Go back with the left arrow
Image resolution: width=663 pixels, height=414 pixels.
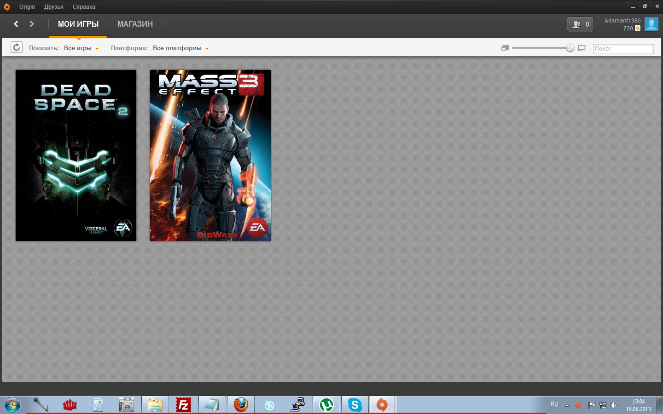tap(16, 24)
